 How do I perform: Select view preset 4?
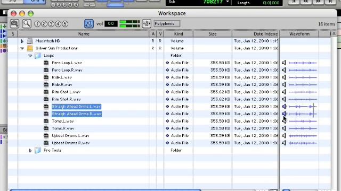tap(58, 24)
